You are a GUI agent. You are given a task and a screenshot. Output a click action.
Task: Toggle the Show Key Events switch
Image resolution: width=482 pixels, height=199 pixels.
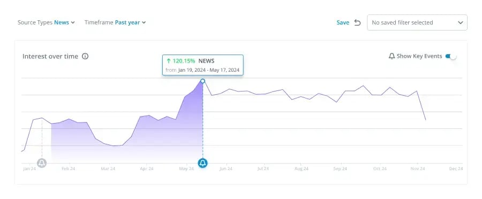tap(451, 56)
